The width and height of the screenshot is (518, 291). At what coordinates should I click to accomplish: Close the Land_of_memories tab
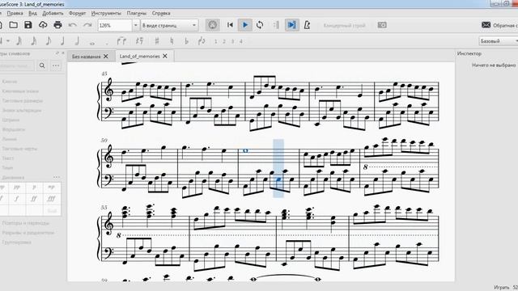click(165, 56)
